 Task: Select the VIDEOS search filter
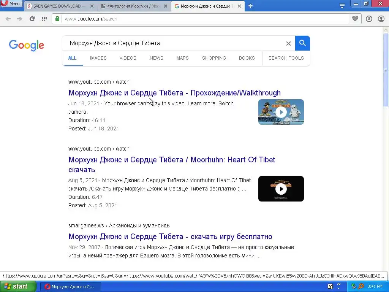click(128, 58)
